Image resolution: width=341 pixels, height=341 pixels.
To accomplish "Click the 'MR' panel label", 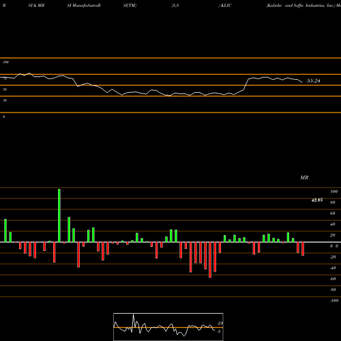I will tap(304, 177).
